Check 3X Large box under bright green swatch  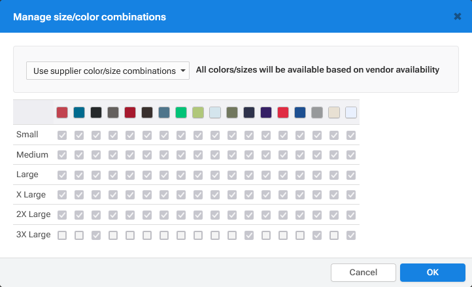[181, 235]
